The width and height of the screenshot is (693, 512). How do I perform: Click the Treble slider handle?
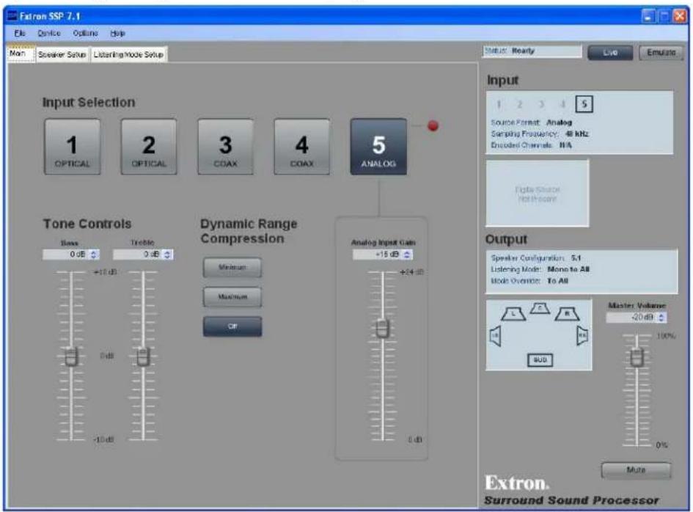(143, 356)
